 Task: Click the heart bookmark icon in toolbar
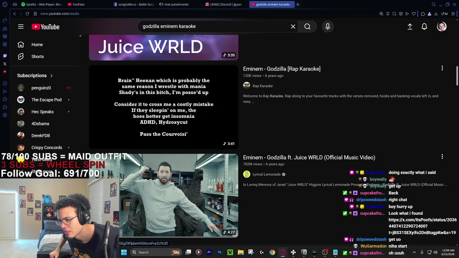[413, 14]
